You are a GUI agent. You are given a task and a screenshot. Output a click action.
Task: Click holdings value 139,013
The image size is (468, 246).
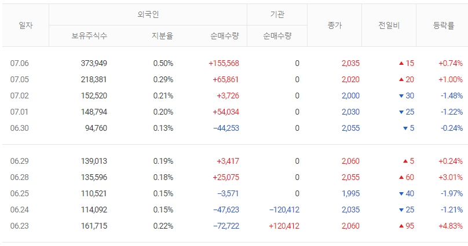click(x=94, y=161)
